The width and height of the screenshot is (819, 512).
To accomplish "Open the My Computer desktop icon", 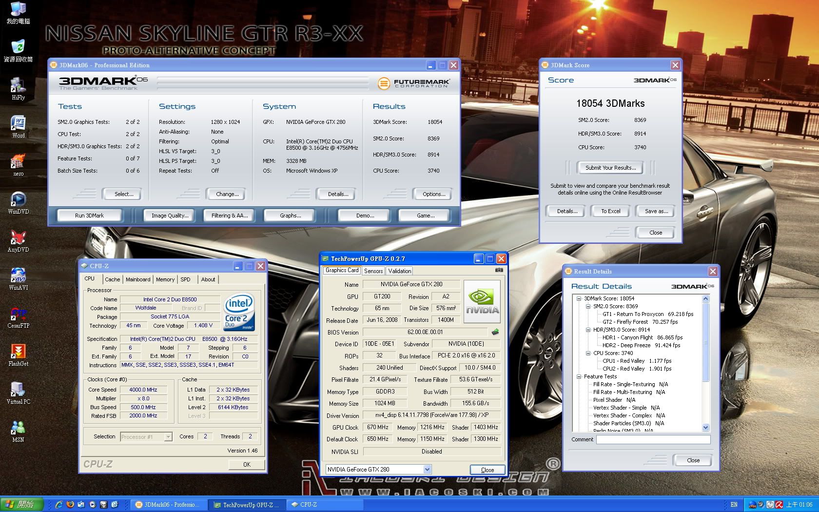I will (x=18, y=13).
